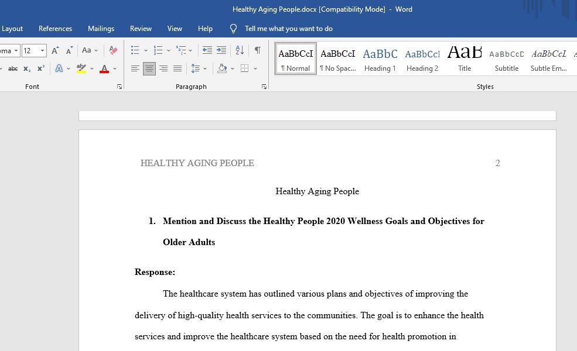The height and width of the screenshot is (351, 577).
Task: Apply the No Spacing style
Action: (338, 59)
